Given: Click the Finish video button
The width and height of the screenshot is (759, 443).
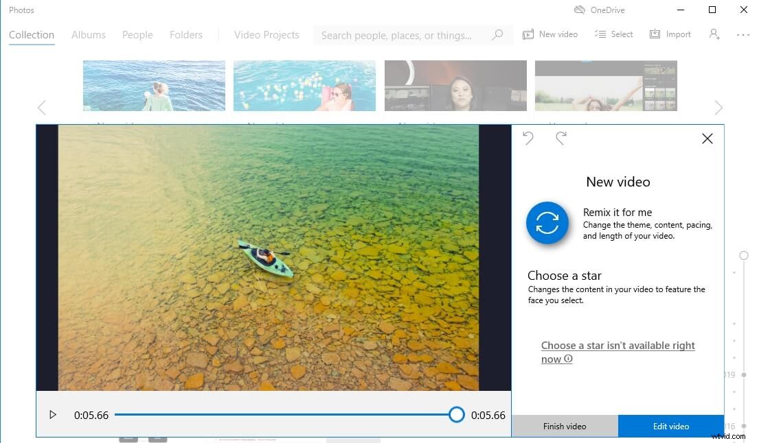Looking at the screenshot, I should point(565,426).
